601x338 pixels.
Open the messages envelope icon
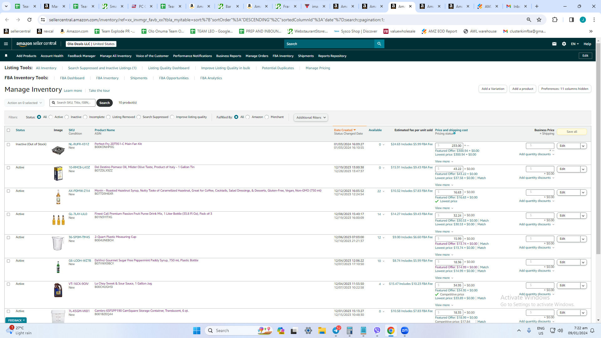[x=554, y=44]
